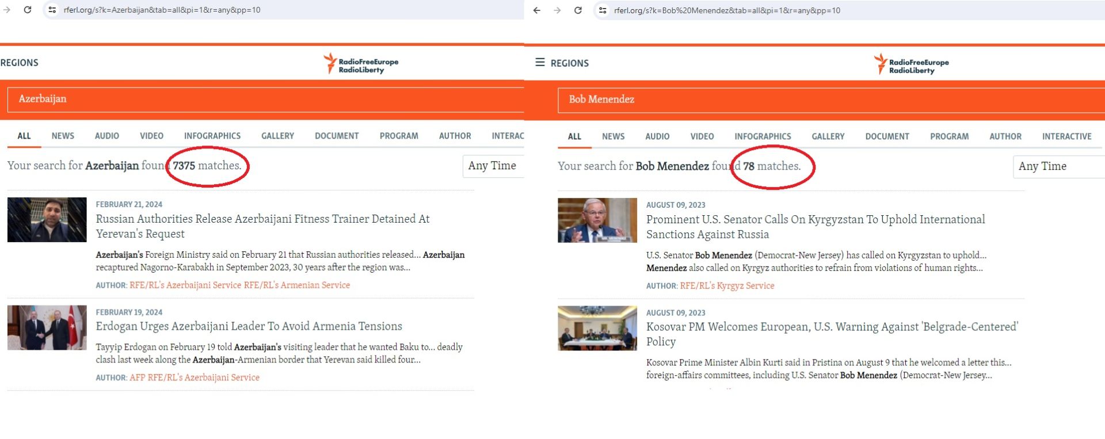Open REGIONS menu on left page
The height and width of the screenshot is (439, 1105).
(x=20, y=63)
